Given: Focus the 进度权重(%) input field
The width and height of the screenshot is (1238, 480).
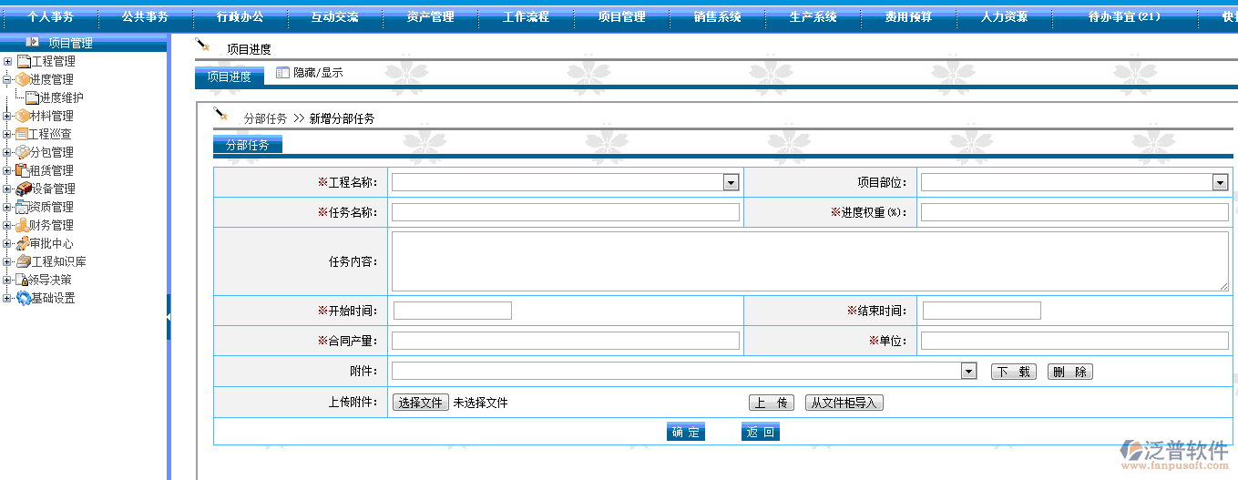Looking at the screenshot, I should (x=1075, y=212).
